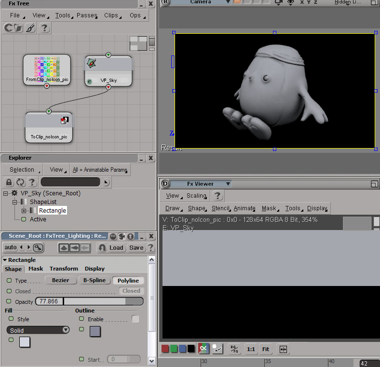380x367 pixels.
Task: Click the Fit to view button
Action: 266,349
